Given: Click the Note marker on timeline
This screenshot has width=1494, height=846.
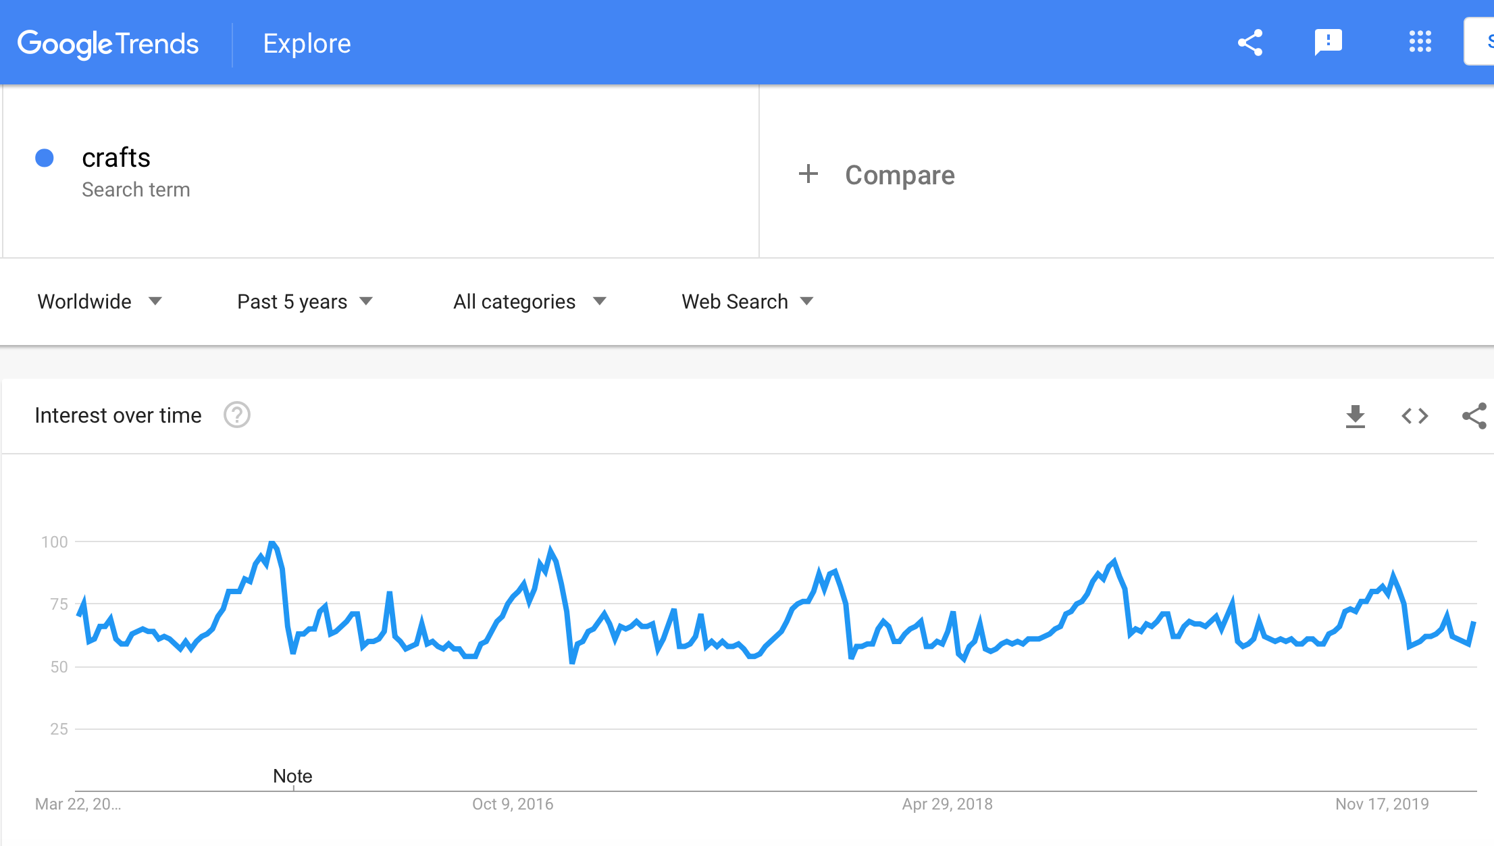Looking at the screenshot, I should click(x=292, y=776).
